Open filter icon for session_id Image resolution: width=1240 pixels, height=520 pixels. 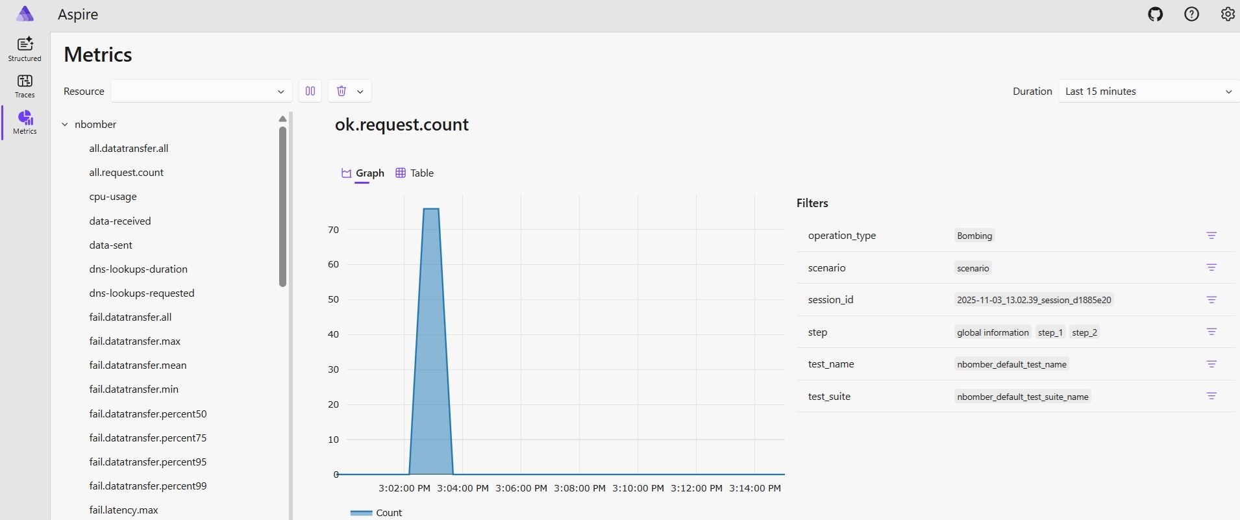pyautogui.click(x=1211, y=300)
